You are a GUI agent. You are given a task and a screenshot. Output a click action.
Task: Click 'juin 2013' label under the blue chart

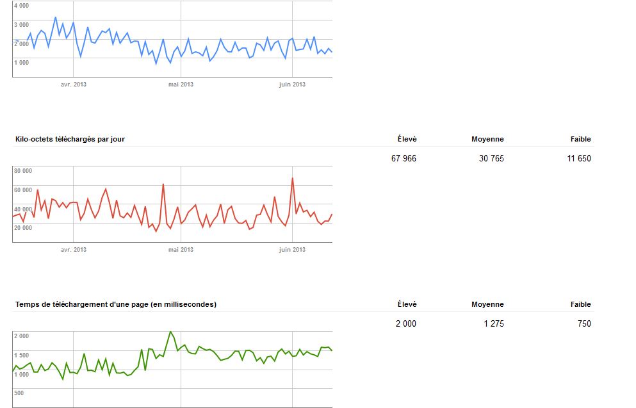point(292,85)
